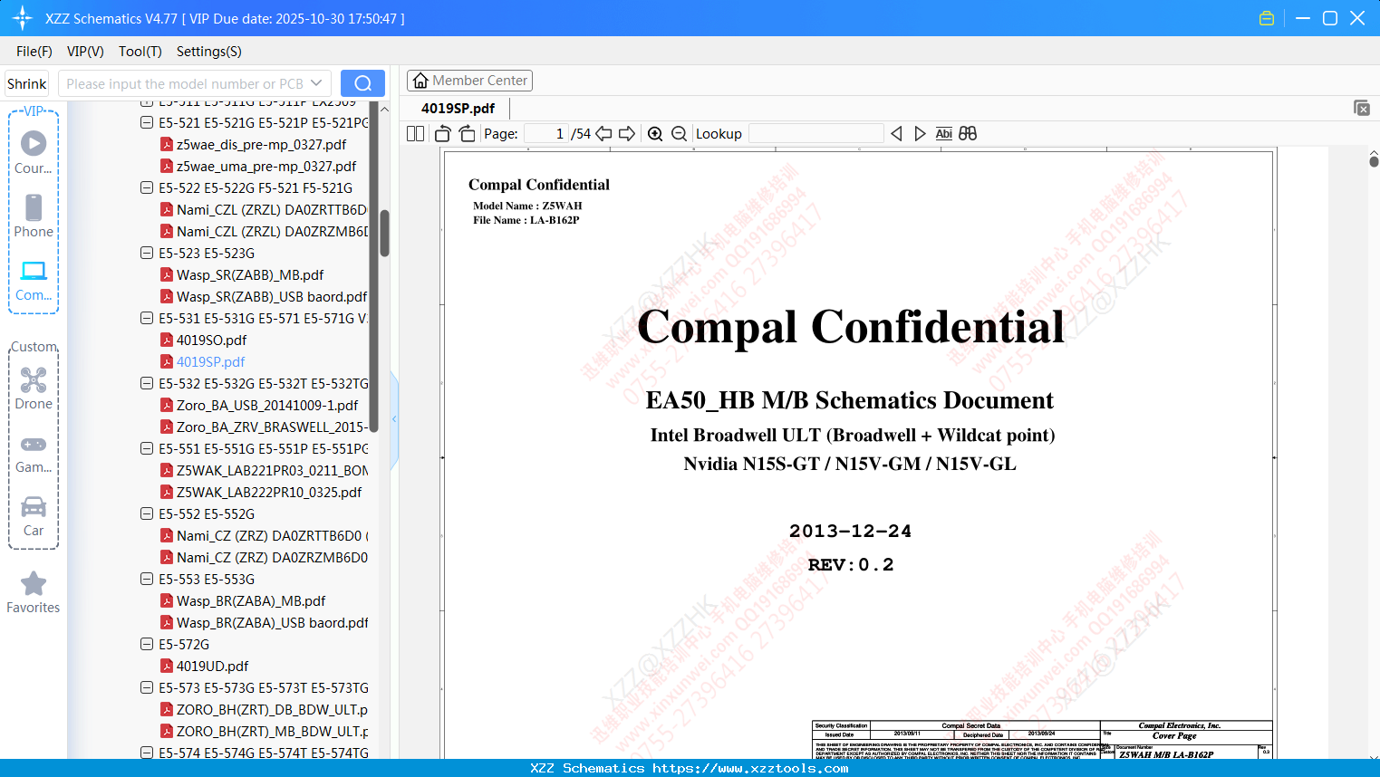Rotate the page counterclockwise
This screenshot has height=777, width=1380.
coord(443,134)
